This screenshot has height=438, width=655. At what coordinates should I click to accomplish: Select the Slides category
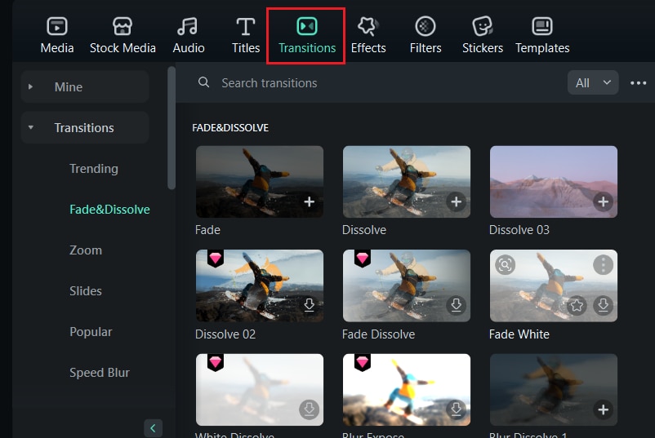coord(86,290)
